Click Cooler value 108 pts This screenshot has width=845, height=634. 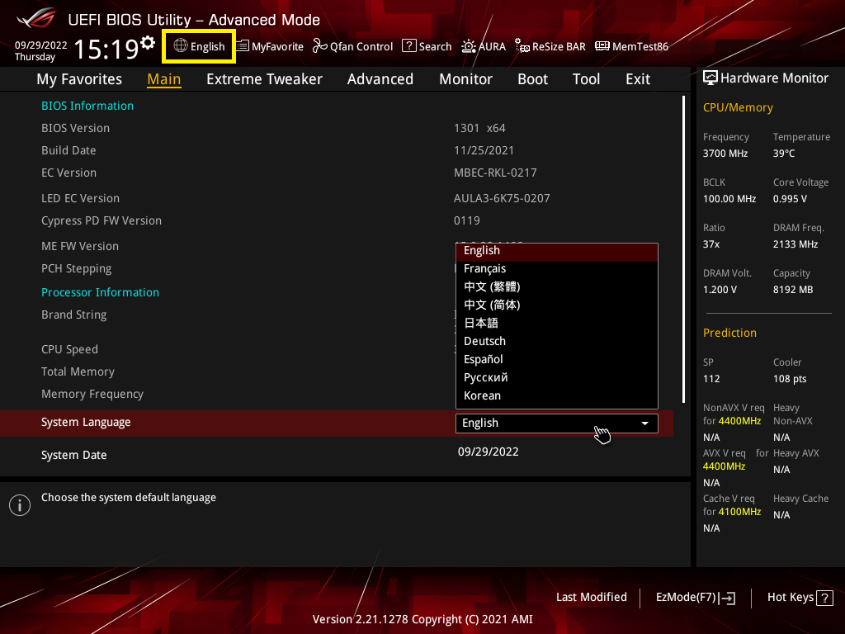(x=790, y=379)
